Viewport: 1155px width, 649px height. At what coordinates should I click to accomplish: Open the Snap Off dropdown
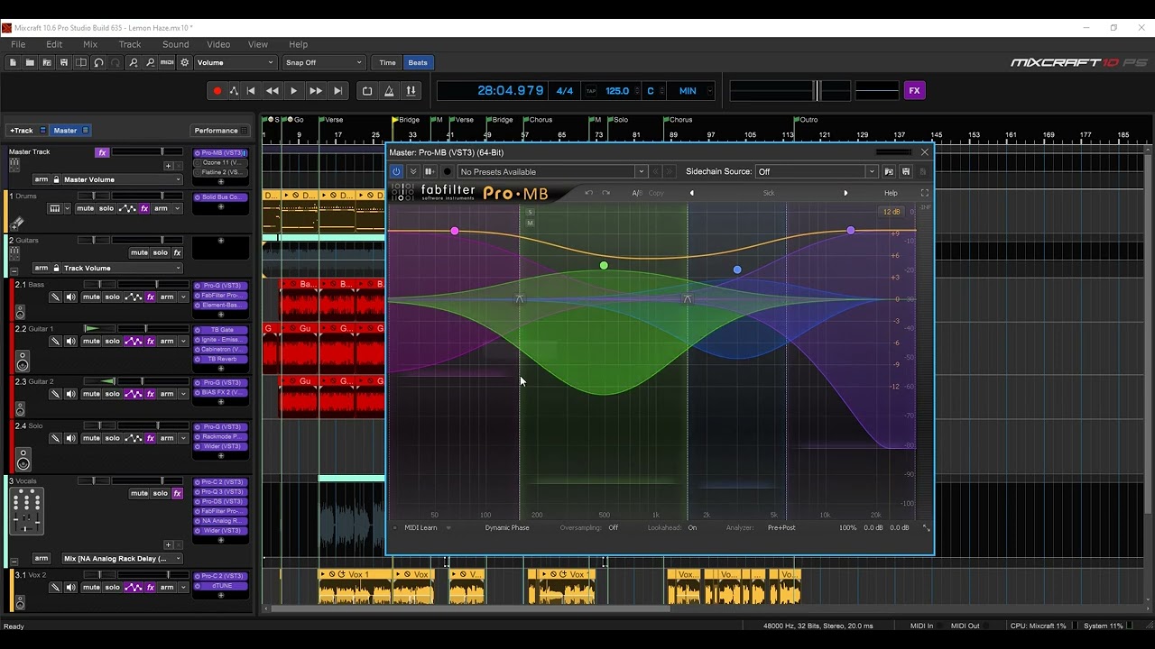point(323,63)
